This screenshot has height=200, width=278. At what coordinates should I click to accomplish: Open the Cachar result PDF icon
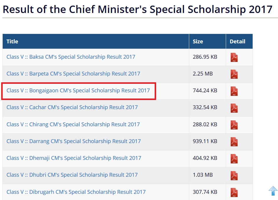(x=234, y=108)
